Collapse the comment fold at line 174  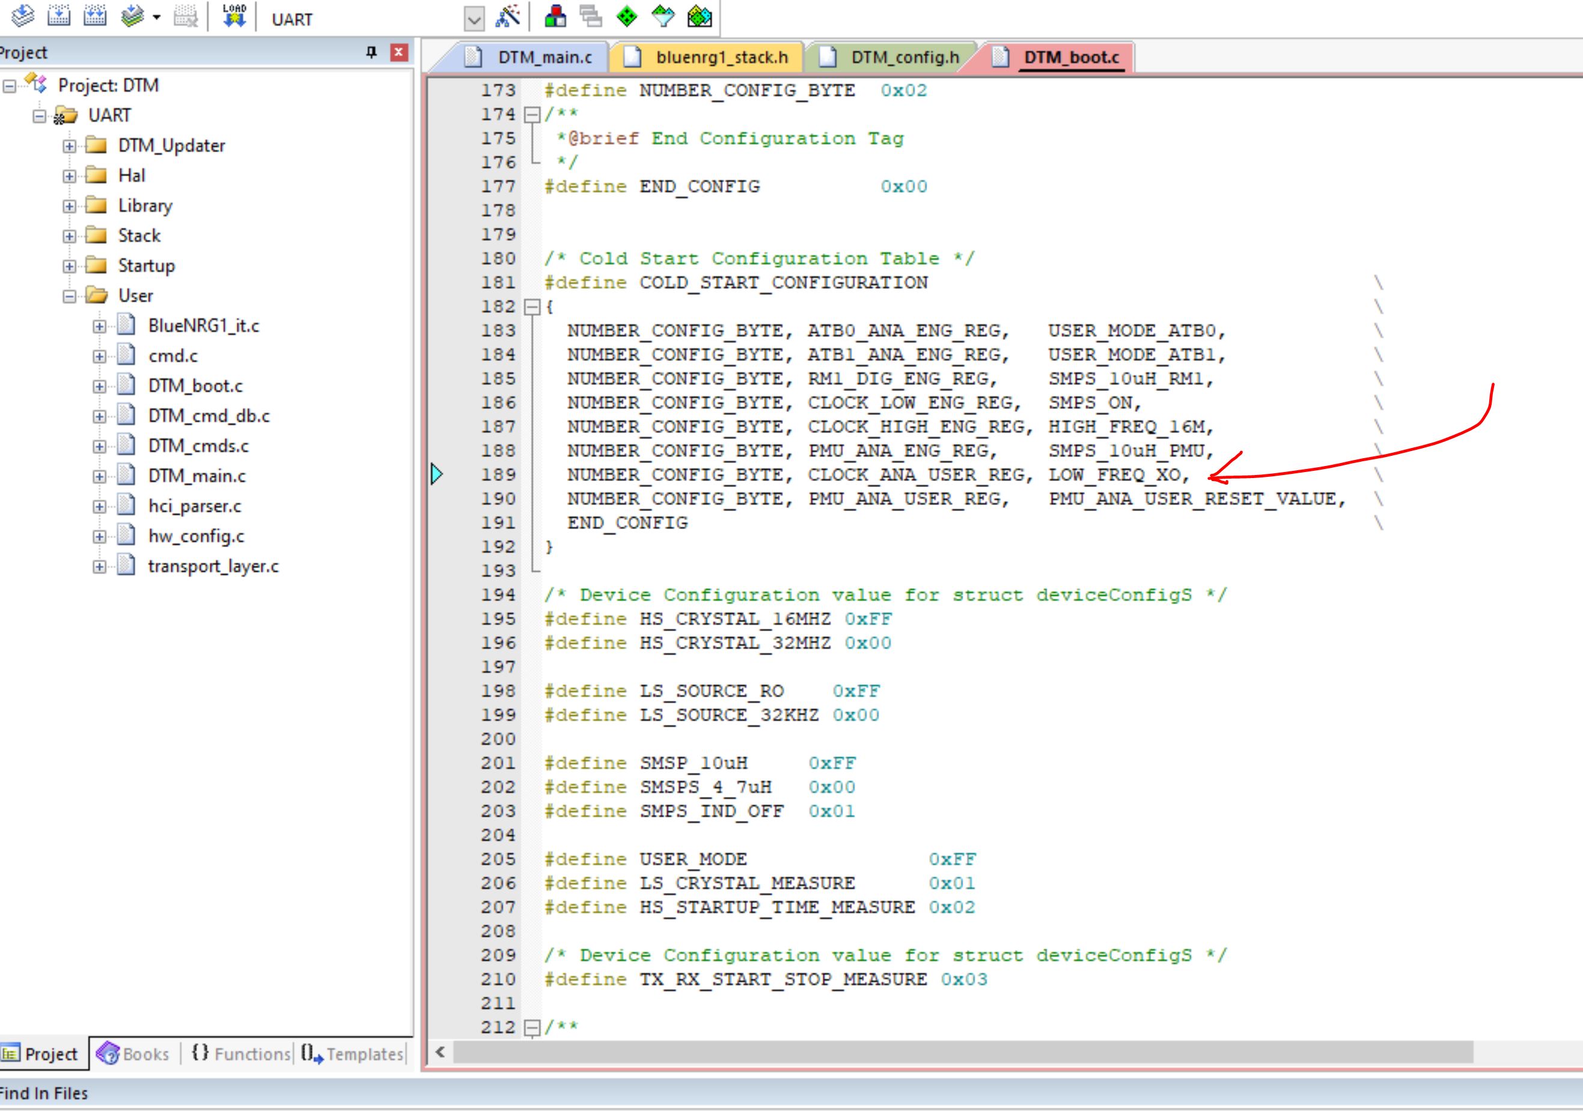pyautogui.click(x=532, y=114)
